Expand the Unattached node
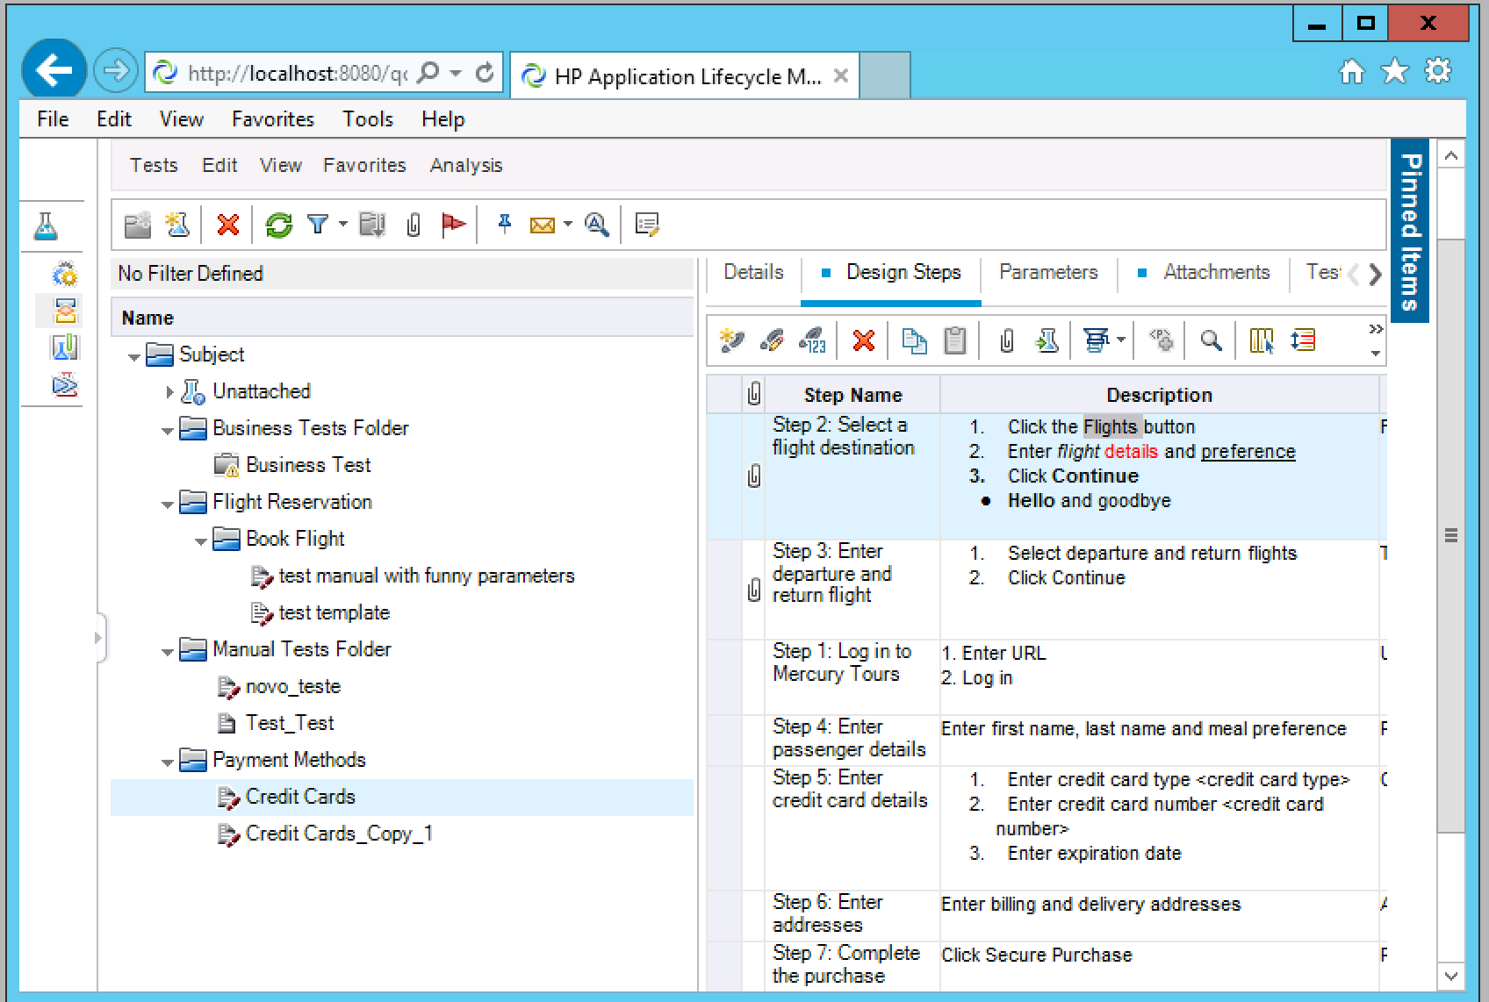 [x=169, y=392]
